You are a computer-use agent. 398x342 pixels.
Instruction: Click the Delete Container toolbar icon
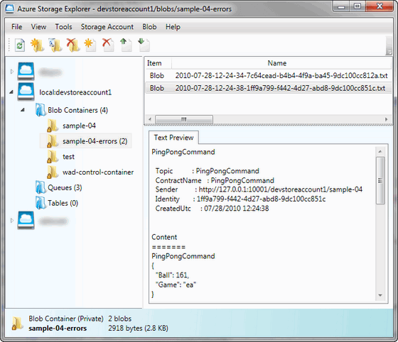point(72,45)
